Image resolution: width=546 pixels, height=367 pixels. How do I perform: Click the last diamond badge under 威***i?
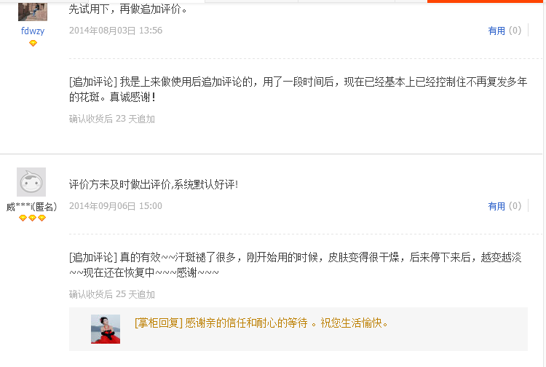(41, 218)
